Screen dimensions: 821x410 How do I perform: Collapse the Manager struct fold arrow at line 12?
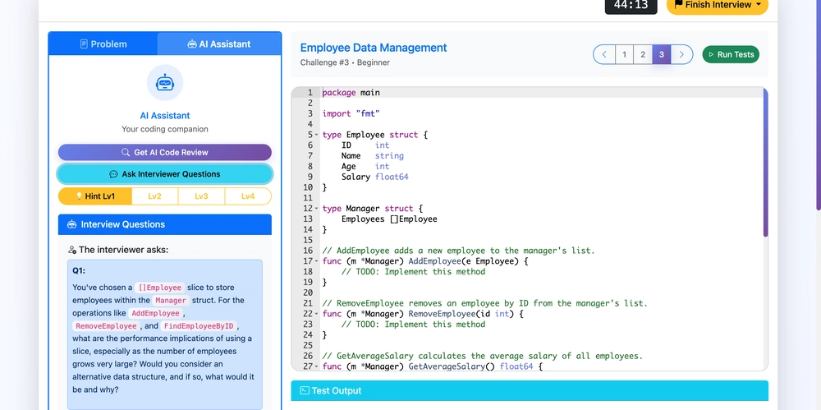(x=317, y=209)
